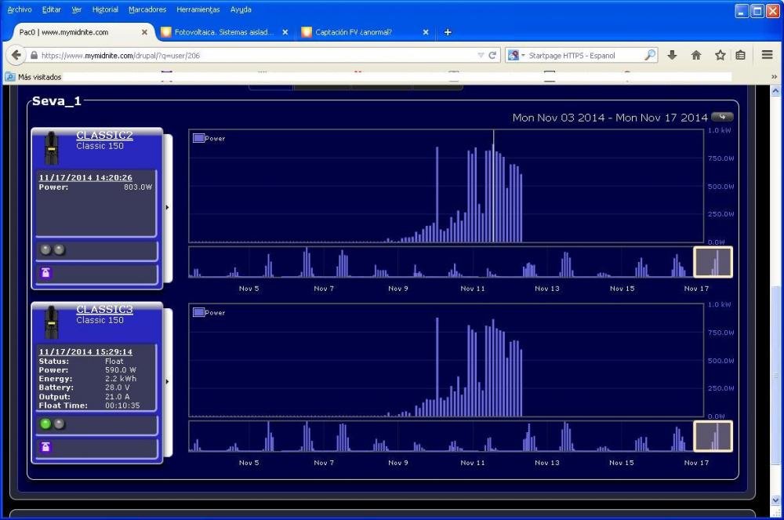Click CLASSIC3 Float Time 00:10:35 value
Screen dimensions: 784x520
pos(122,405)
